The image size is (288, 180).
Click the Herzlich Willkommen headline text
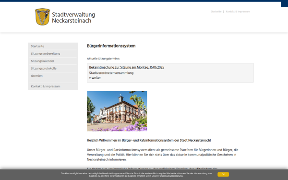[x=149, y=140]
